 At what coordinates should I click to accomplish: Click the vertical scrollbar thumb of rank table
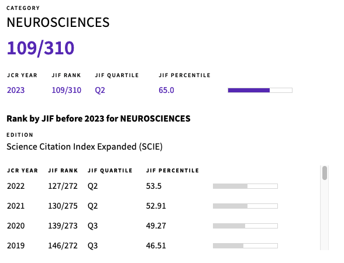point(325,173)
